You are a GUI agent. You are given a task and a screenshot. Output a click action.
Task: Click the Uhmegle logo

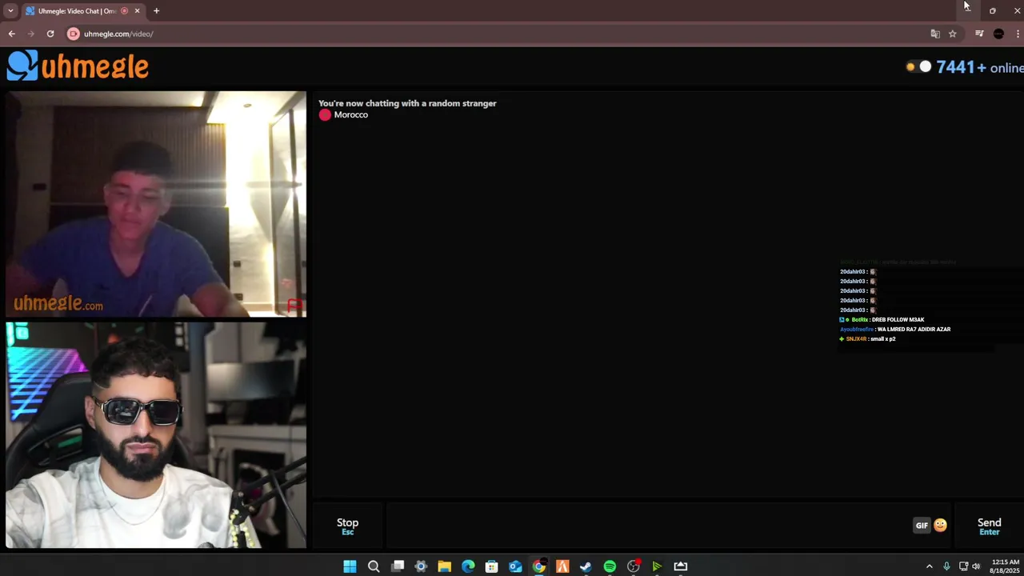[78, 66]
